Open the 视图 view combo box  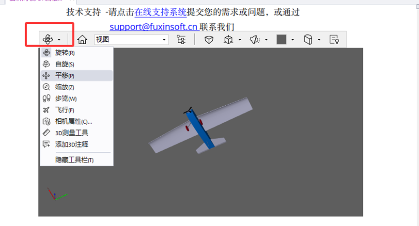coord(131,39)
